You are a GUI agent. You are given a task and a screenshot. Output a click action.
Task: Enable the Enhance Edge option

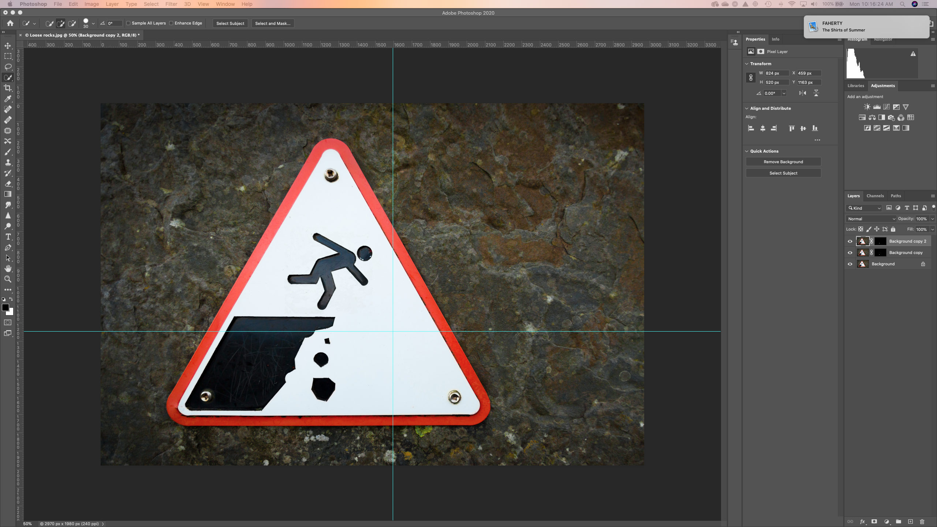pyautogui.click(x=172, y=23)
